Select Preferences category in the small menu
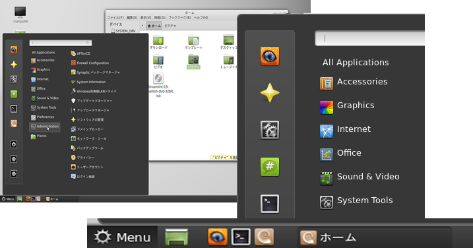The width and height of the screenshot is (473, 248). 42,117
